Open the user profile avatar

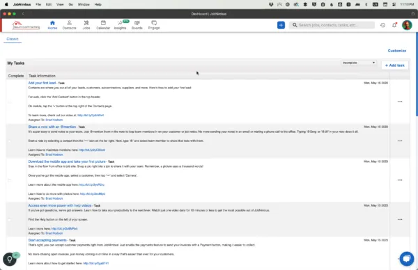(x=407, y=25)
